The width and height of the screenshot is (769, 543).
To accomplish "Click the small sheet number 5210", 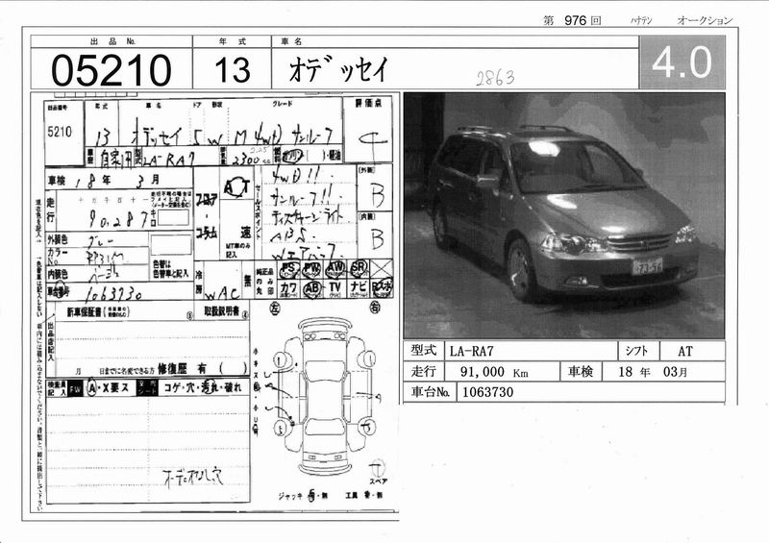I will [x=60, y=132].
